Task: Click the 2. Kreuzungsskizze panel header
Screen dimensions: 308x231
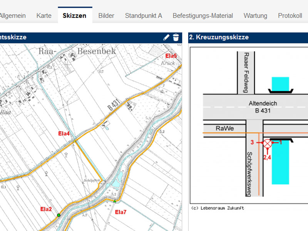Action: click(x=219, y=37)
